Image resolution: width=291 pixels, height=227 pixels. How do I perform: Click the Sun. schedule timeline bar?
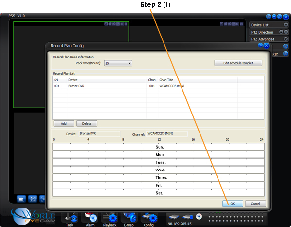(x=158, y=147)
